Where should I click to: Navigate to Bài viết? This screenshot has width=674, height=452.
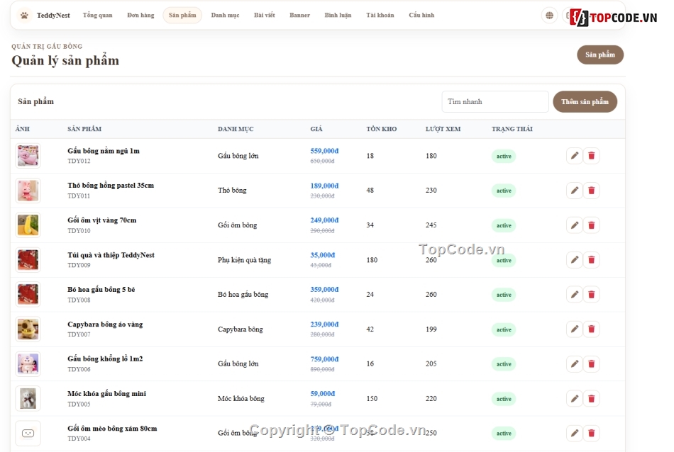click(x=265, y=16)
